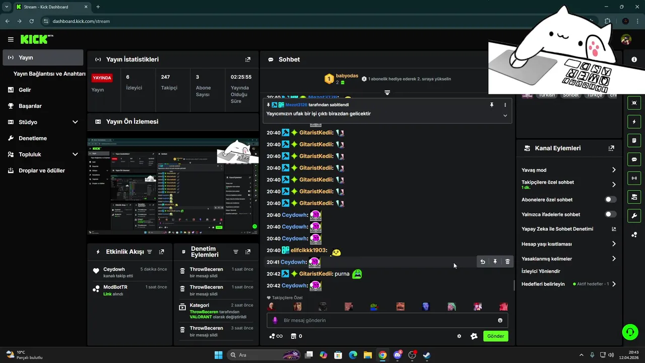Open babyodas gift leaderboard entry
This screenshot has height=363, width=645.
pos(342,79)
